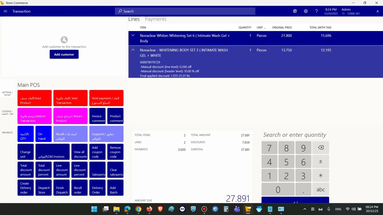
Task: Click the Recall invoices button
Action: [x=70, y=134]
